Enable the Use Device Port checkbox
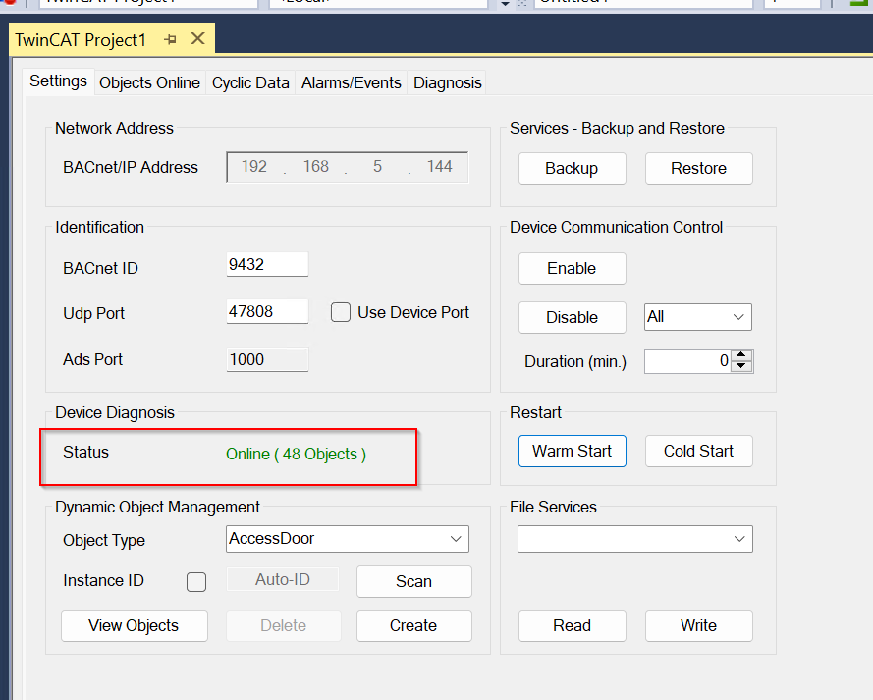This screenshot has height=700, width=873. click(341, 312)
